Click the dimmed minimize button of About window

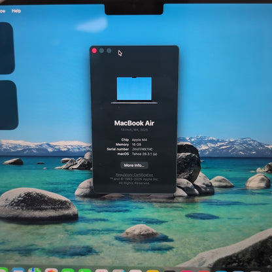tap(101, 51)
